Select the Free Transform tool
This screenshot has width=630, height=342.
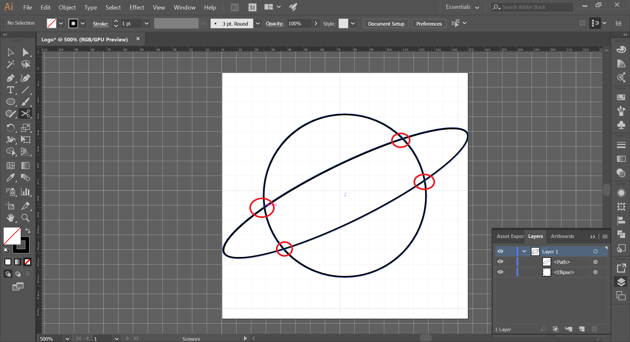[x=25, y=139]
